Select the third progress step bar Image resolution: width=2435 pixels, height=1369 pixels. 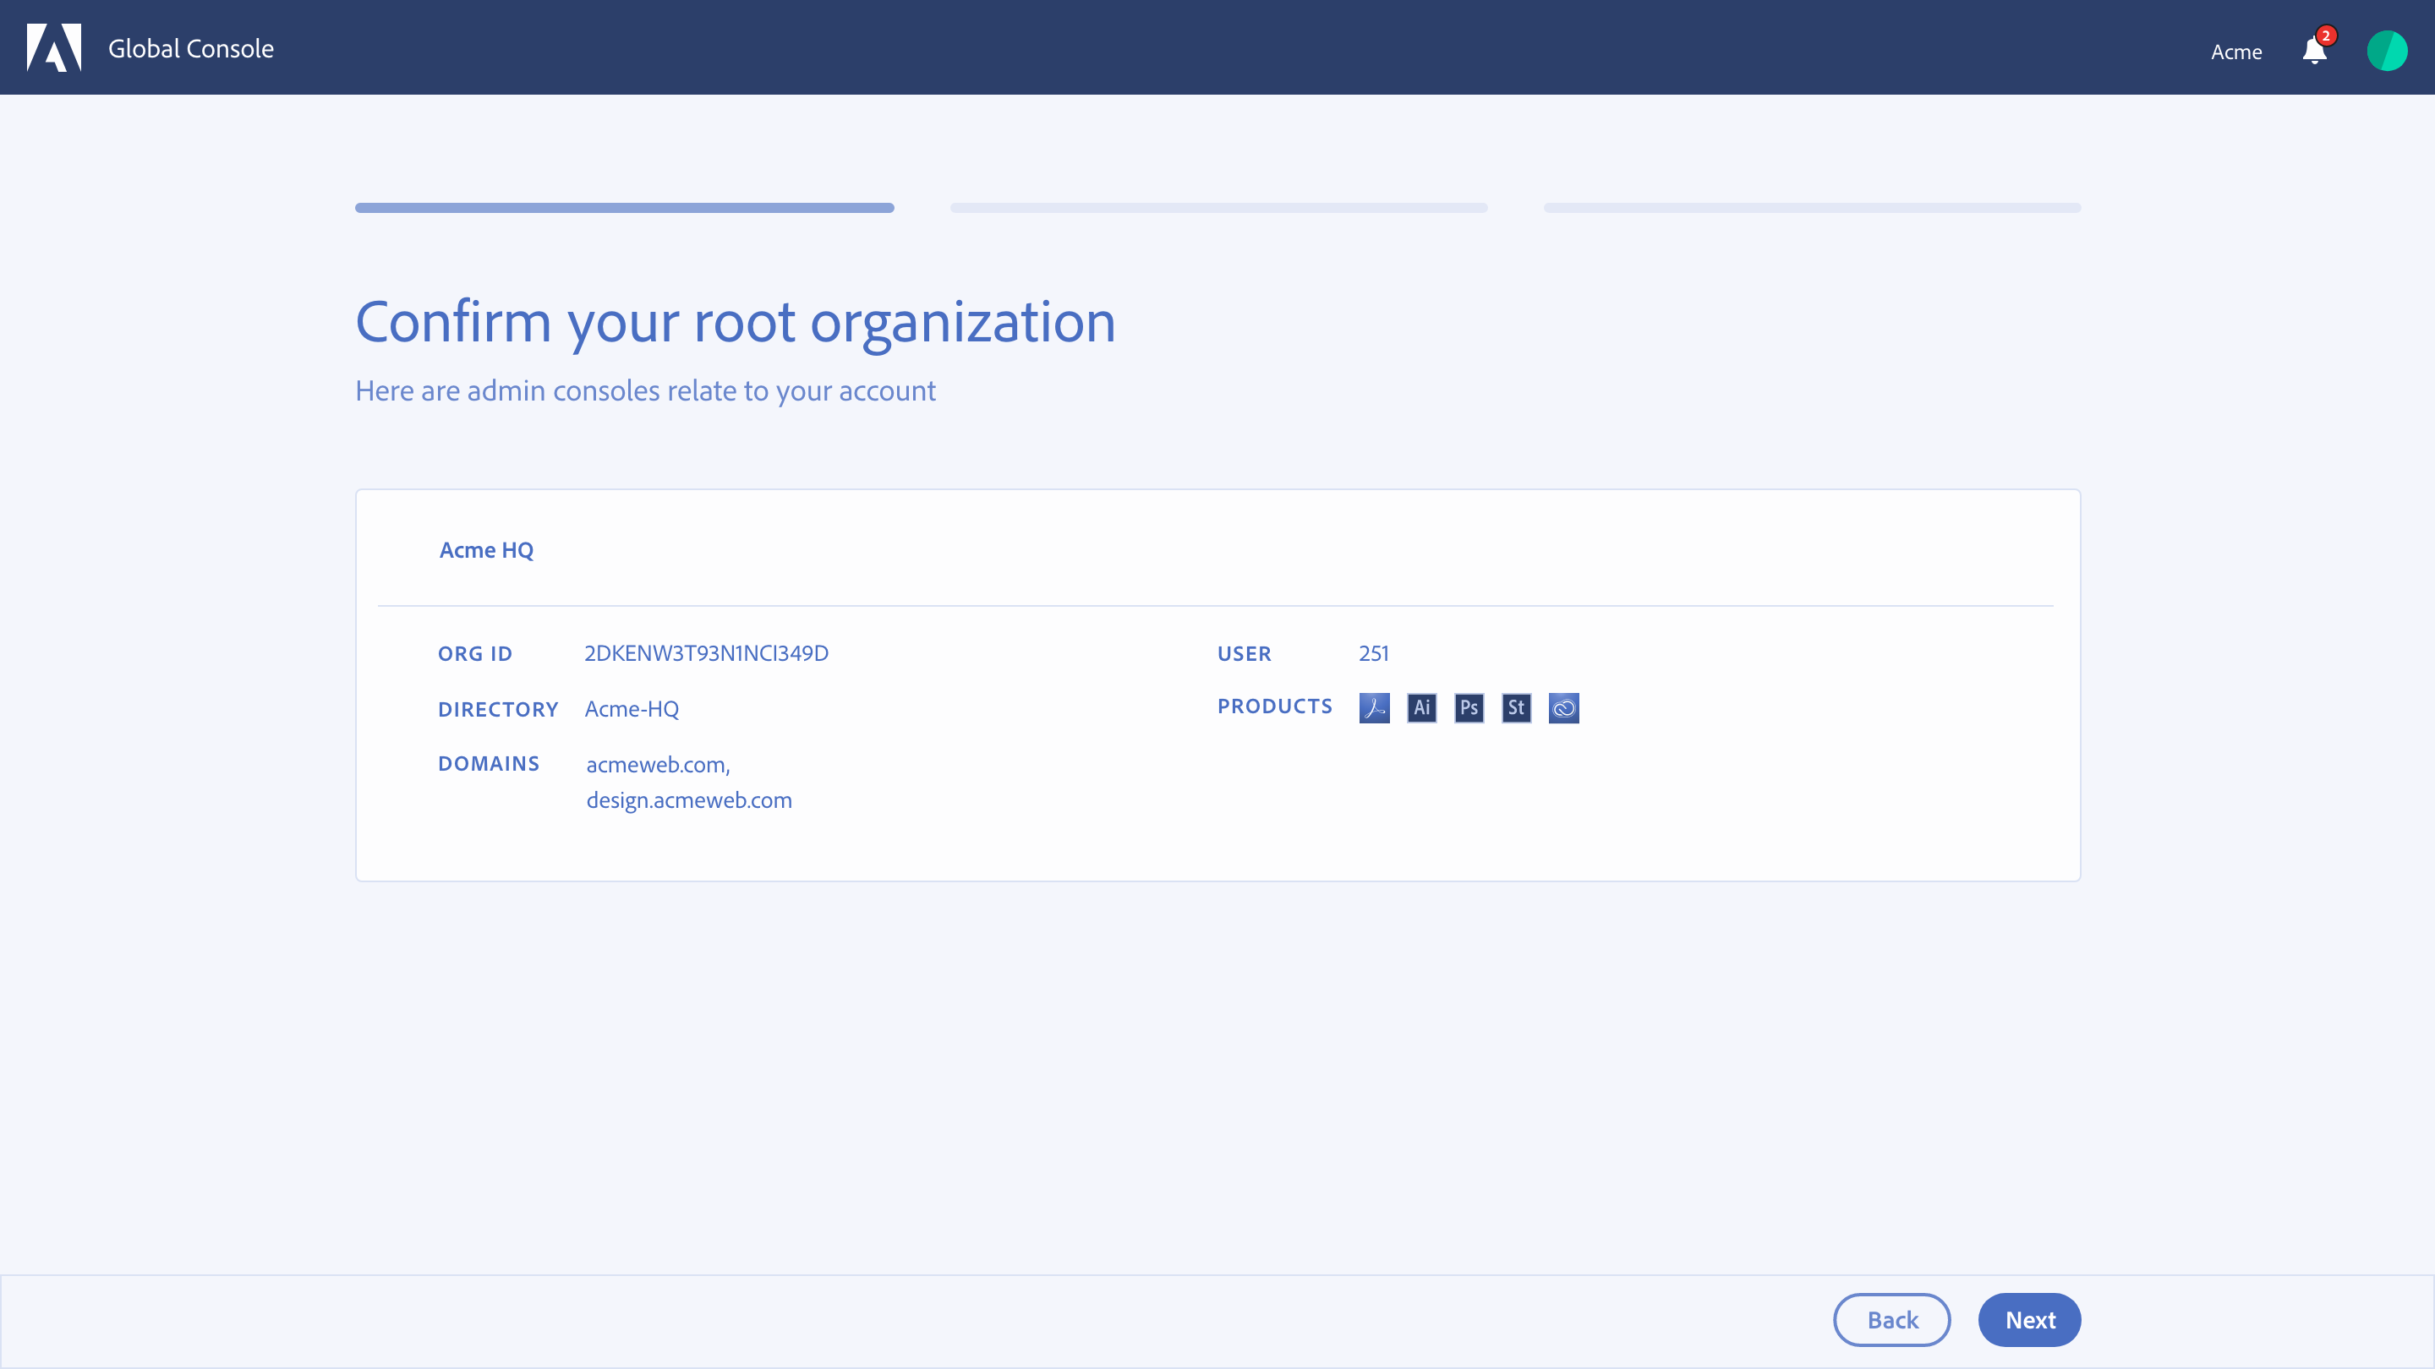click(1812, 208)
